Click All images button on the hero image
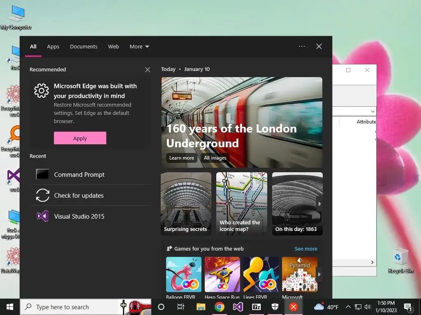421x315 pixels. [x=215, y=158]
